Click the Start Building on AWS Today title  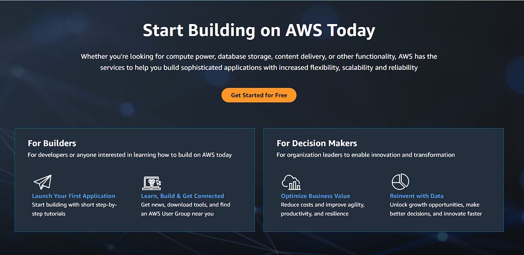(259, 30)
